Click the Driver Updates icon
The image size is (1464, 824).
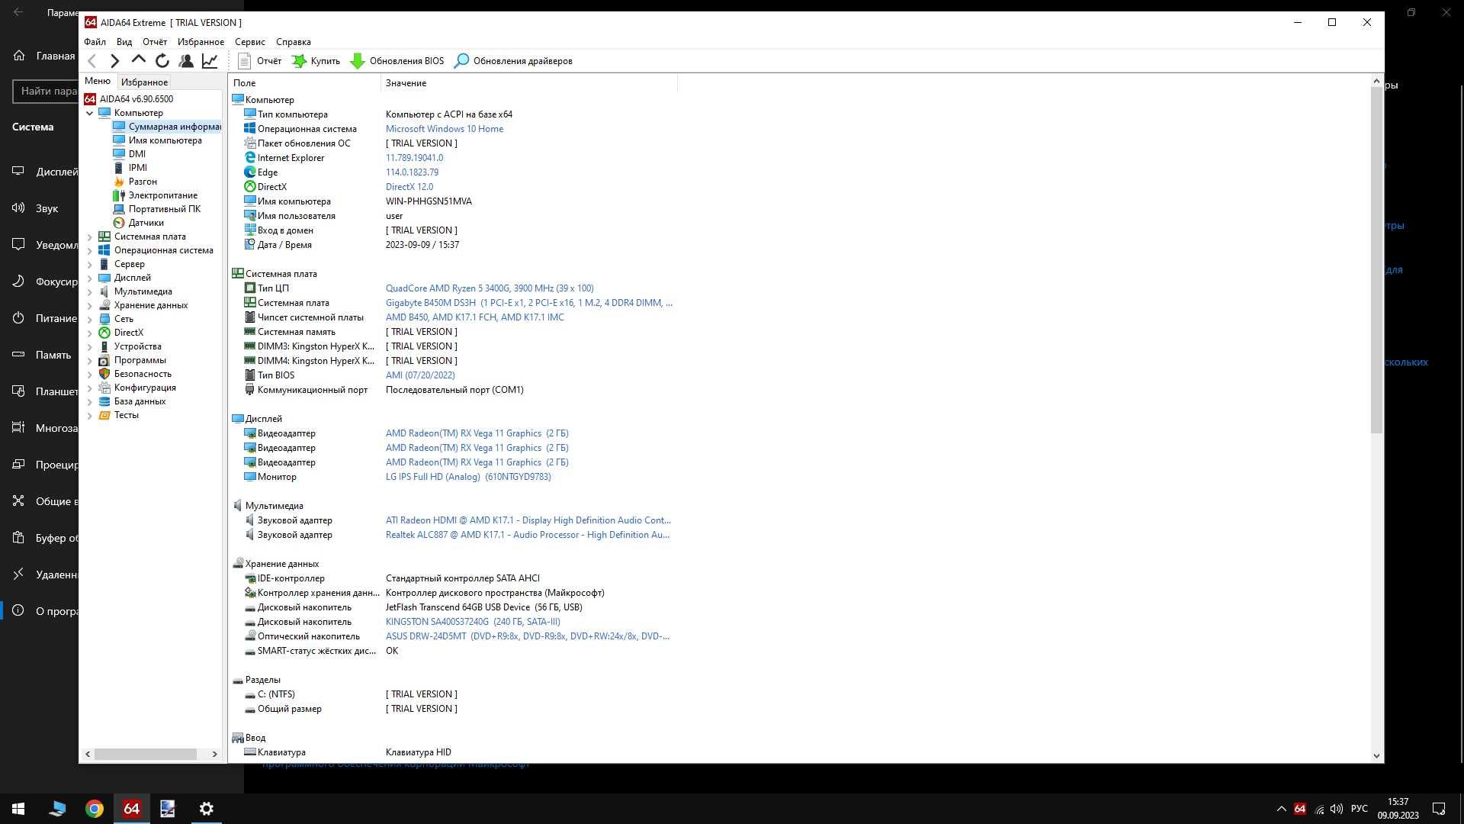463,60
